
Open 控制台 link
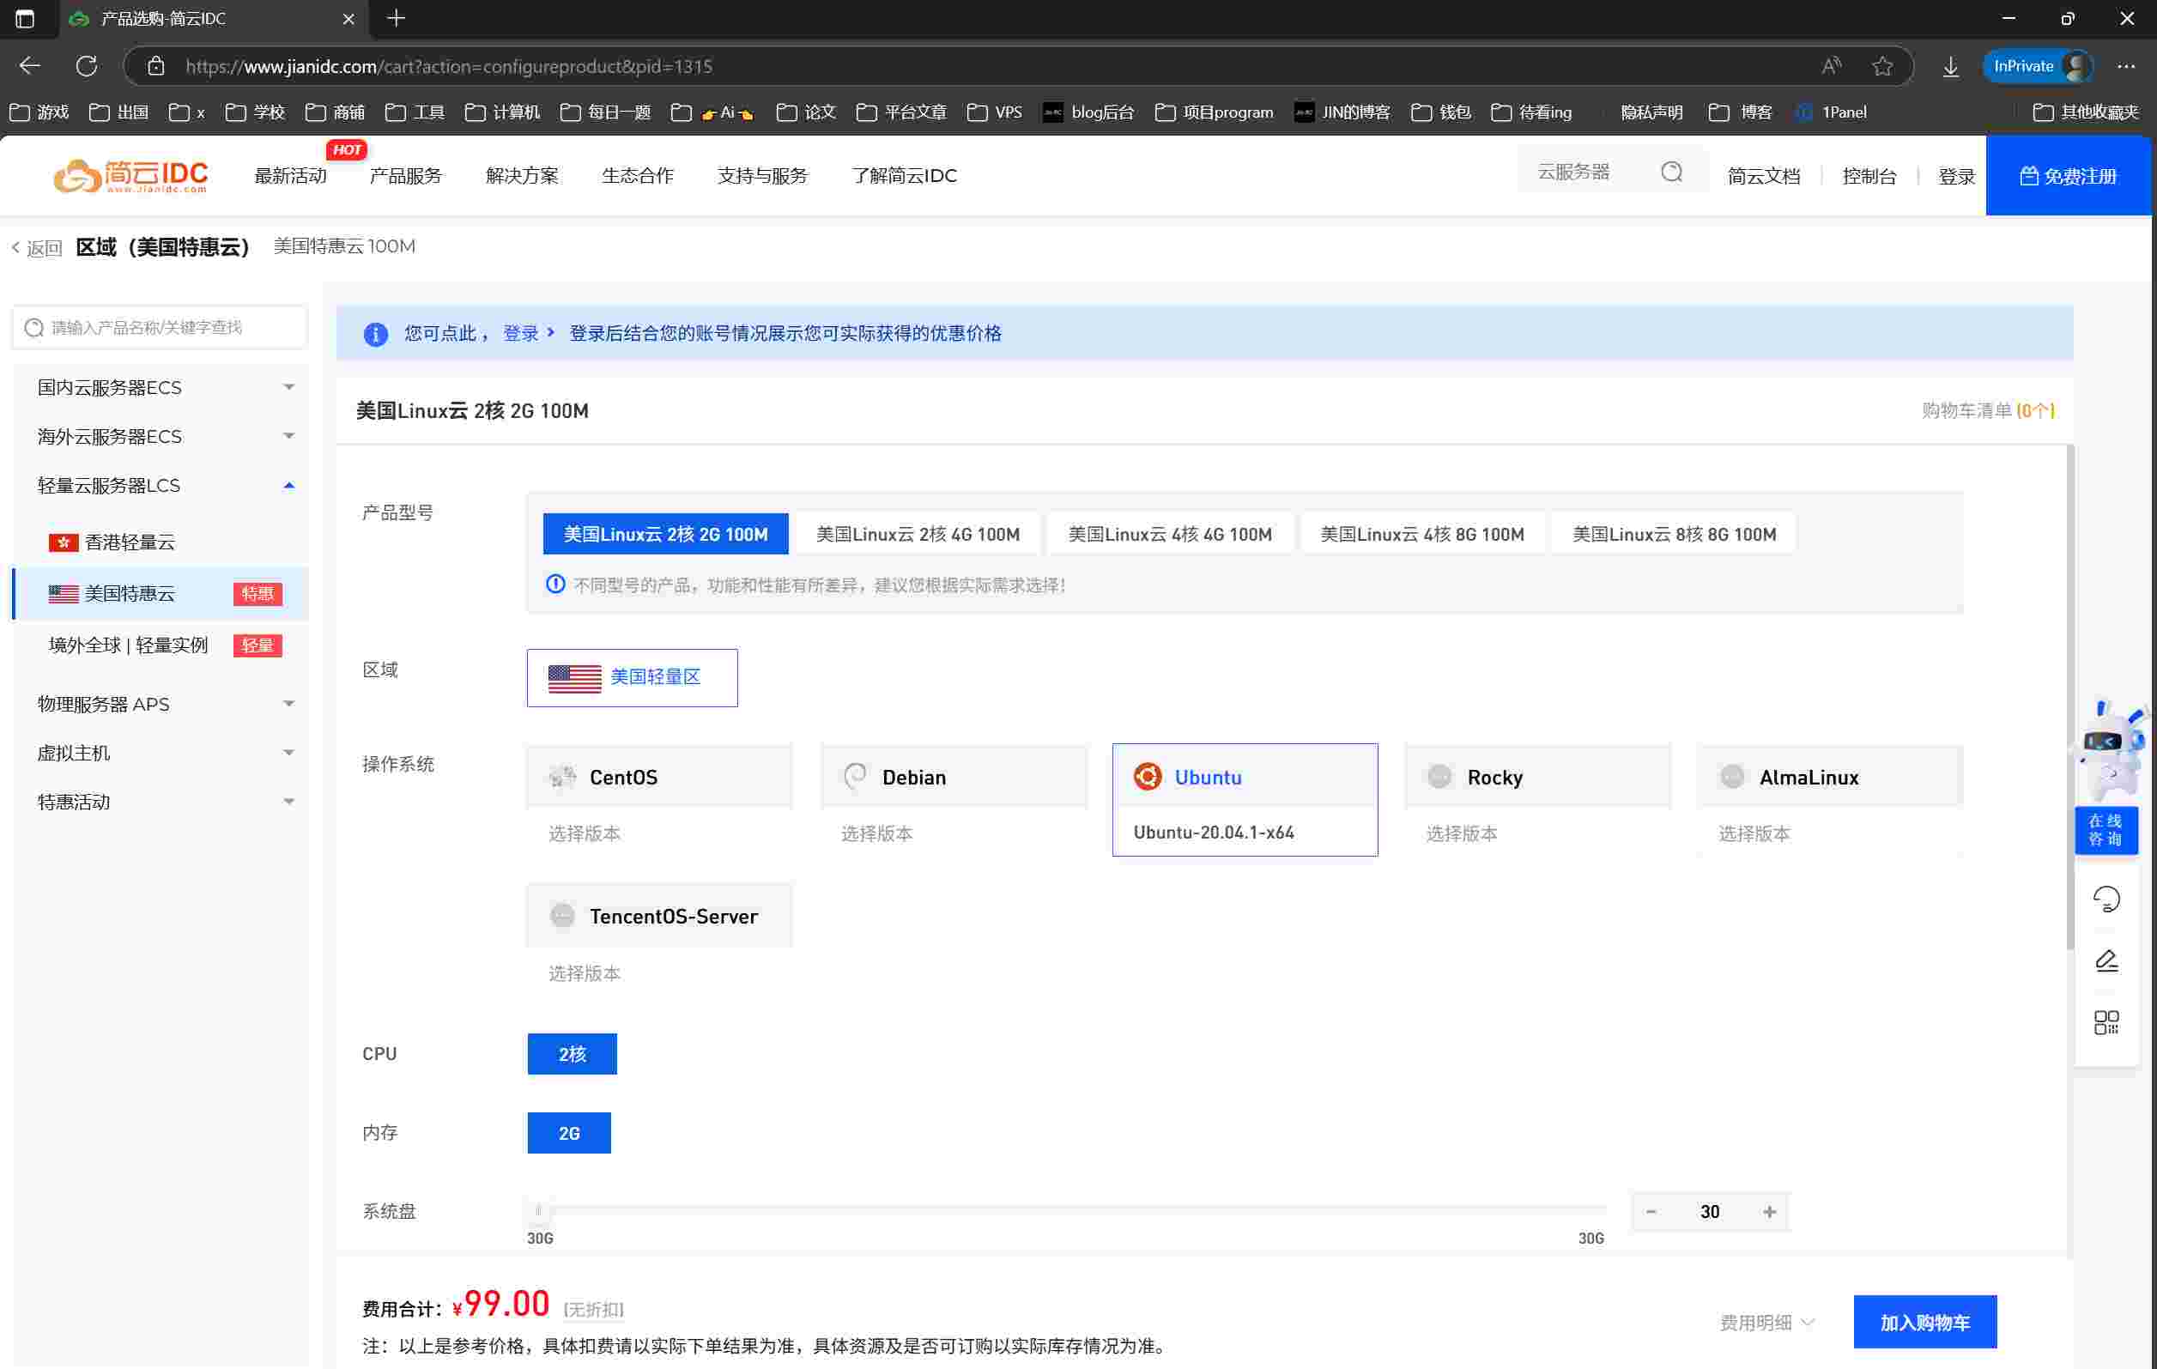point(1869,176)
